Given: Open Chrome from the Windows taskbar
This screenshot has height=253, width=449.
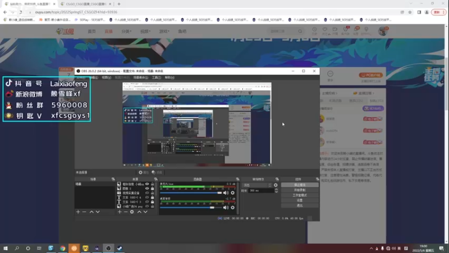Looking at the screenshot, I should [62, 248].
